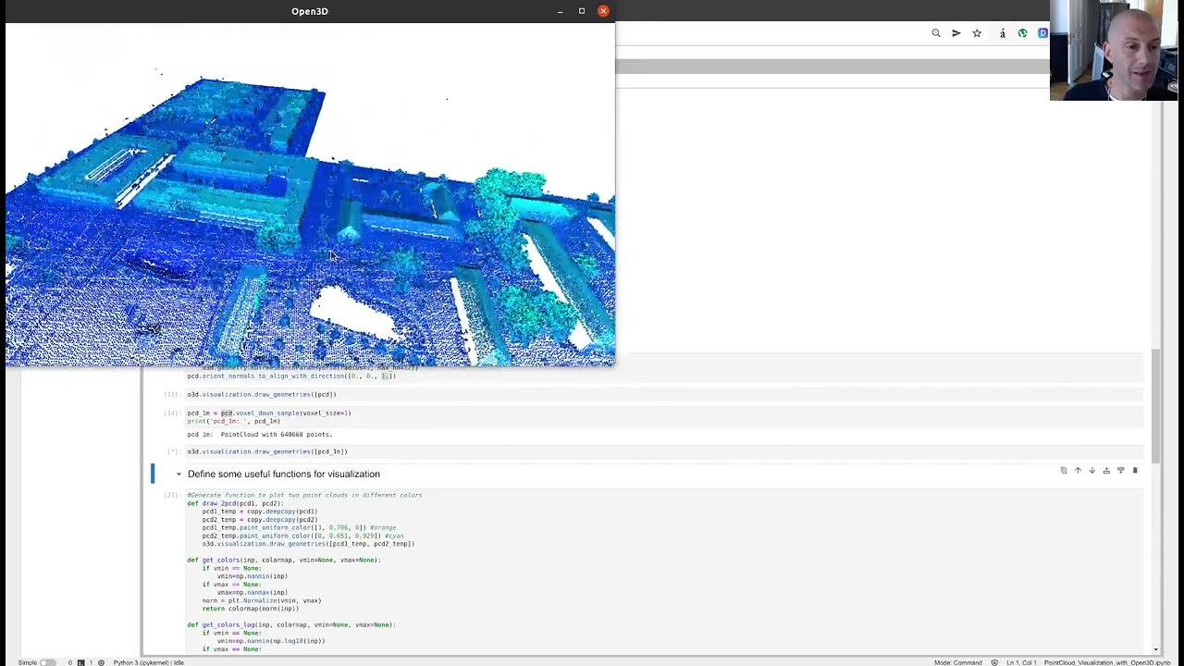The width and height of the screenshot is (1184, 666).
Task: Click the point cloud view in Open3D window
Action: [310, 194]
